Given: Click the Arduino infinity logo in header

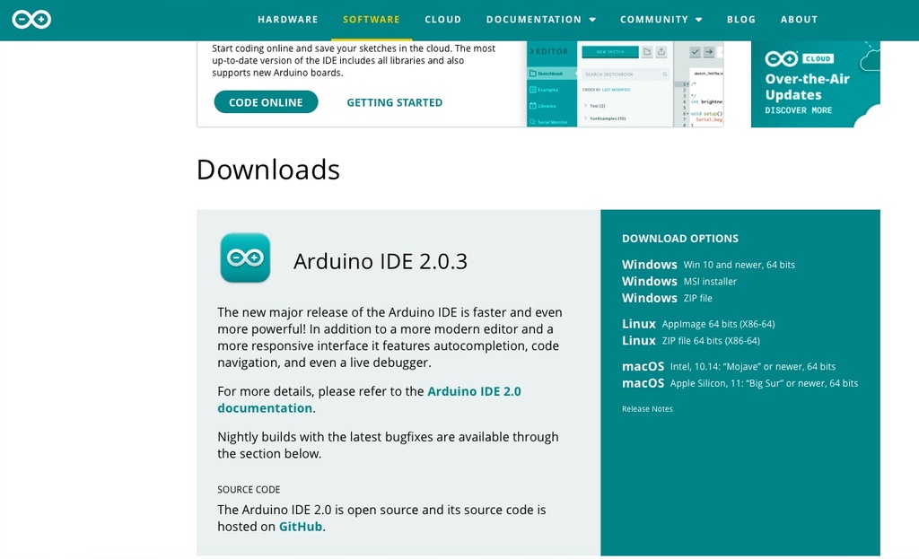Looking at the screenshot, I should (x=31, y=20).
